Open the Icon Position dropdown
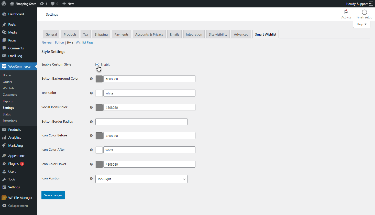Viewport: 375px width, 215px height. pos(141,179)
